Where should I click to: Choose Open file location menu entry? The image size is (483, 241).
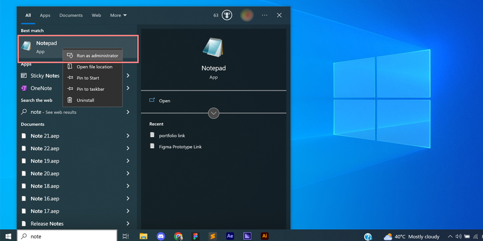click(x=92, y=67)
